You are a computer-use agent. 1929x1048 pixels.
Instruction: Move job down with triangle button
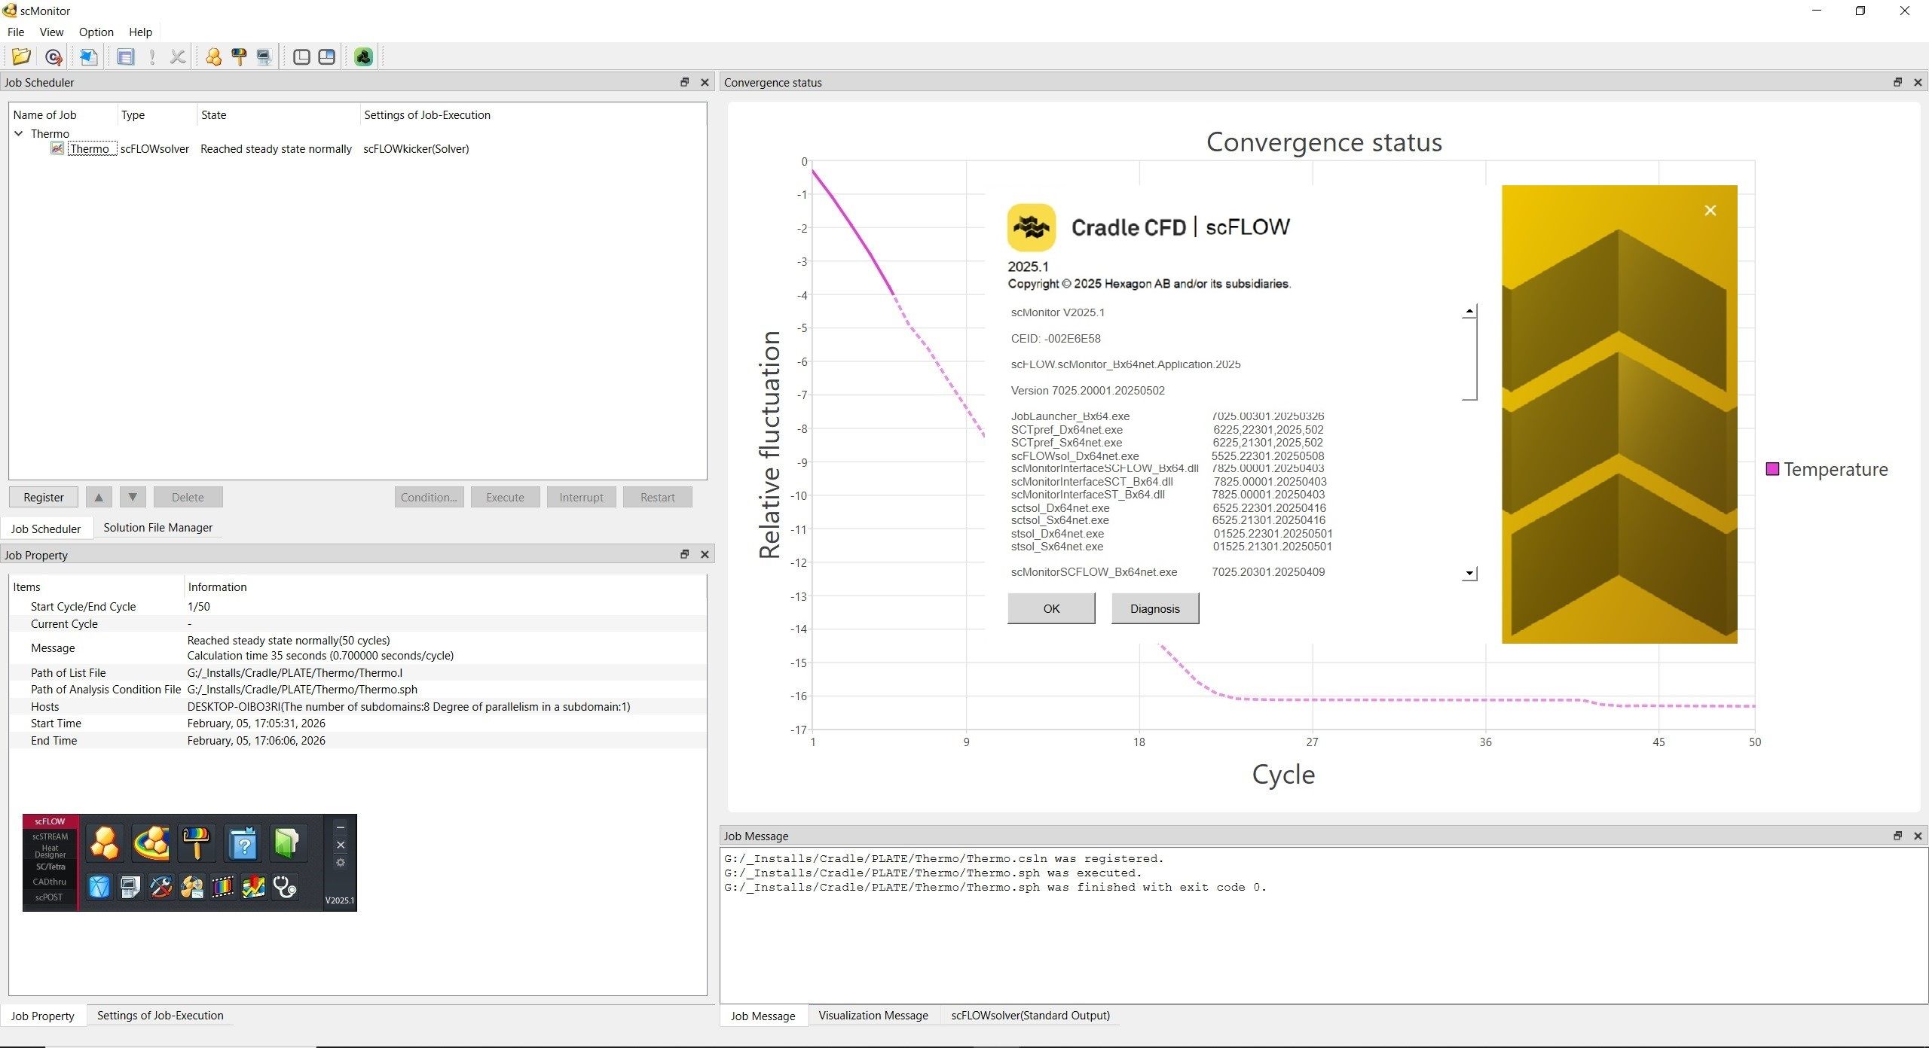[133, 497]
